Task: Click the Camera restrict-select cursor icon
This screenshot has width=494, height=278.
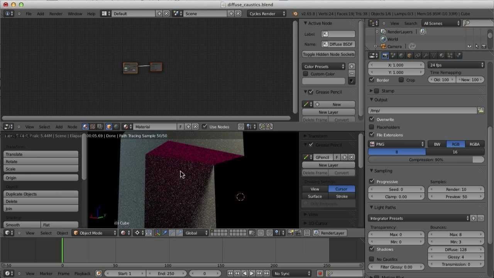Action: (x=477, y=46)
